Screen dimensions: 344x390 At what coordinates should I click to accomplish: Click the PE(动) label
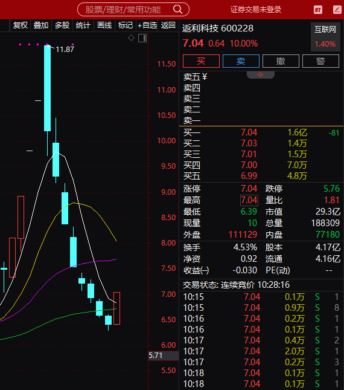click(x=278, y=270)
